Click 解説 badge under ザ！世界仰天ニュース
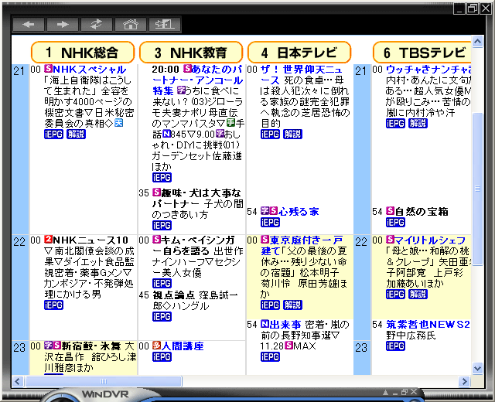Viewport: 495px width, 402px height. (292, 134)
